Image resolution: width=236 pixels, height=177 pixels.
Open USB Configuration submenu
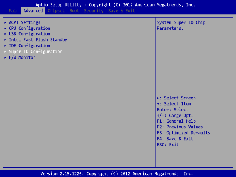click(29, 34)
